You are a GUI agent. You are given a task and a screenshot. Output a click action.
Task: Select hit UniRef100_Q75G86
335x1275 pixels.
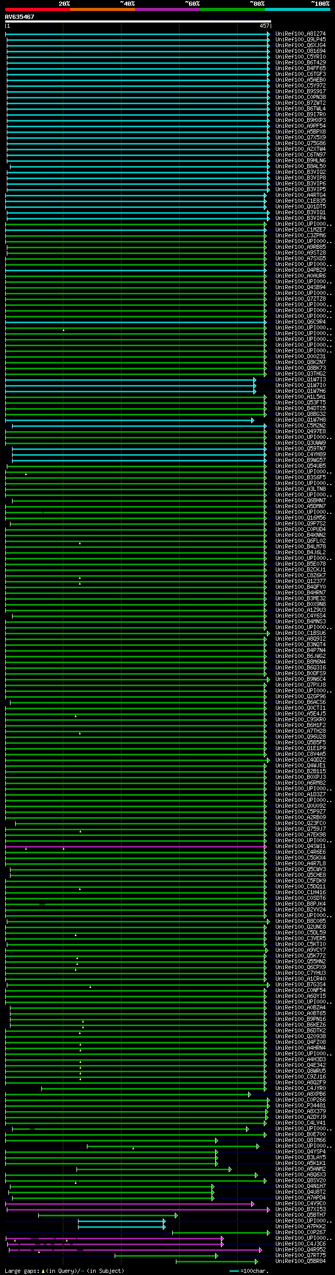(300, 143)
